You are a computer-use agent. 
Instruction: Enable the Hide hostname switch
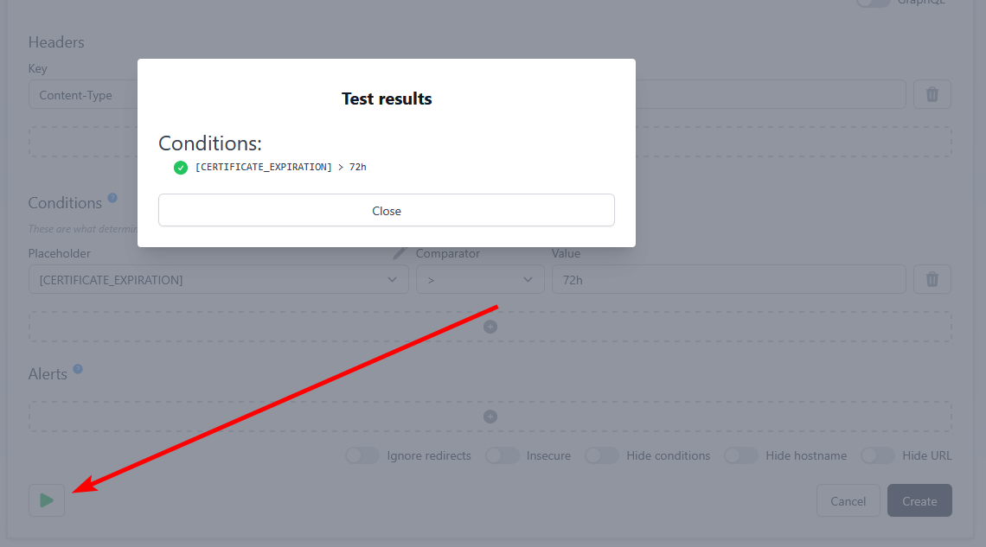click(x=740, y=455)
